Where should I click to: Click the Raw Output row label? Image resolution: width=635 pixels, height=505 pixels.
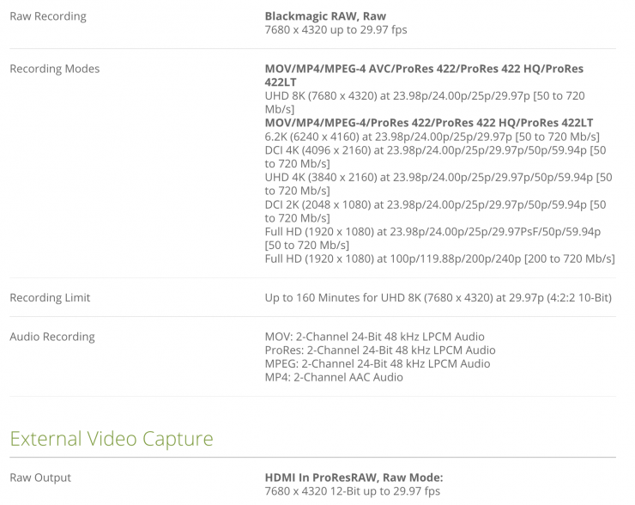(x=40, y=478)
